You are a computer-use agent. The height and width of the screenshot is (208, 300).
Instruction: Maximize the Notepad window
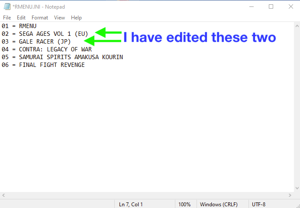click(x=271, y=6)
